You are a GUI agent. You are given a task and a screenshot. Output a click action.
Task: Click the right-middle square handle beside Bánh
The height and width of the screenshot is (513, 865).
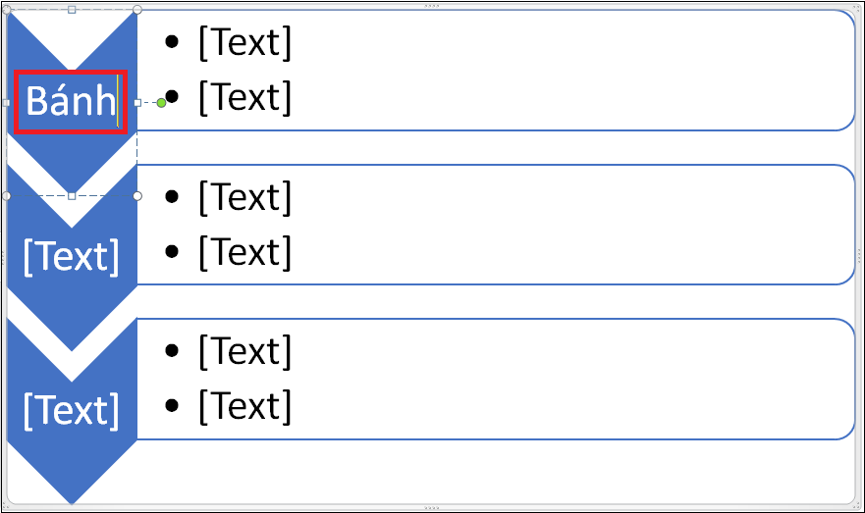pos(137,102)
